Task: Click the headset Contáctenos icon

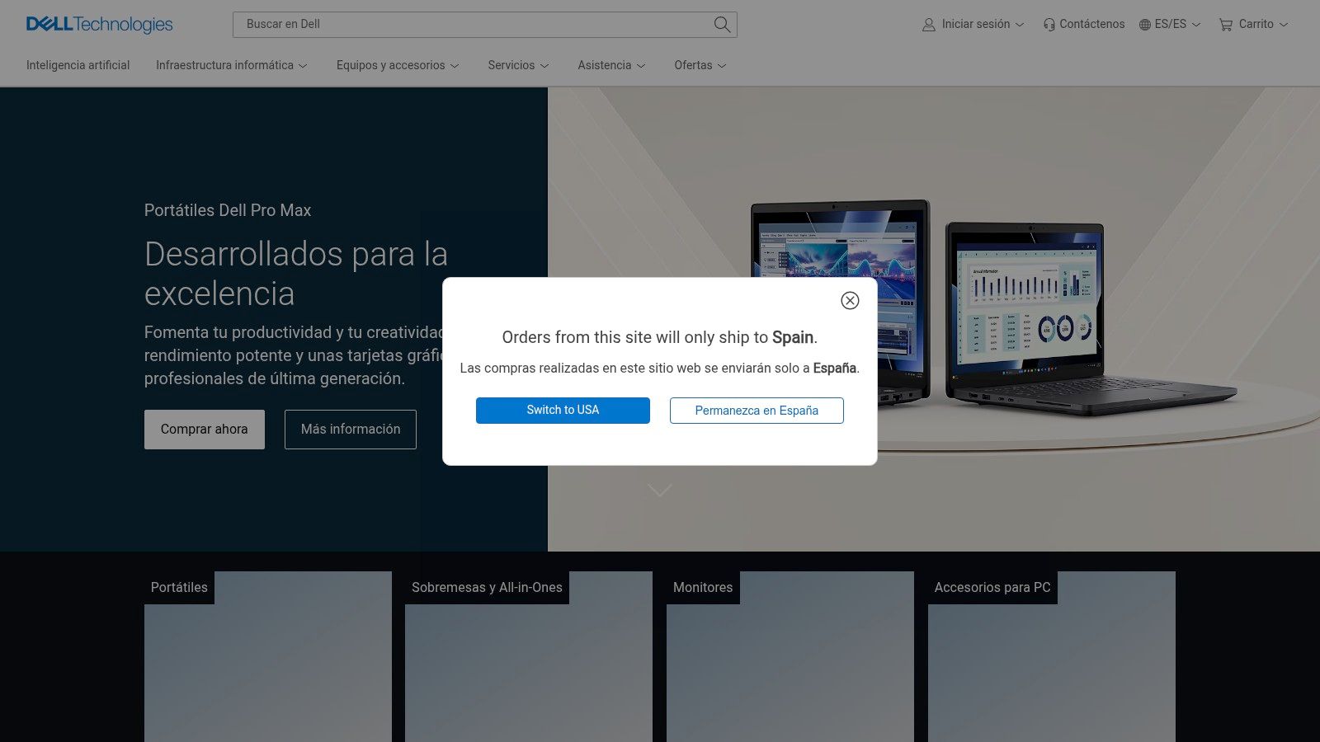Action: click(x=1049, y=25)
